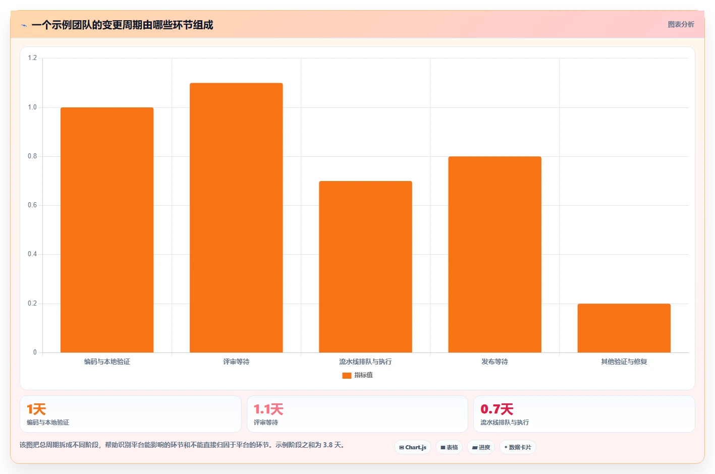The width and height of the screenshot is (715, 474).
Task: Click the 0.4 y-axis tick label
Action: [x=32, y=254]
